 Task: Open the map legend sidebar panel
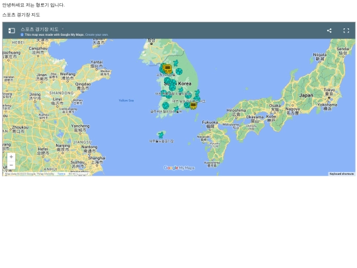tap(12, 30)
